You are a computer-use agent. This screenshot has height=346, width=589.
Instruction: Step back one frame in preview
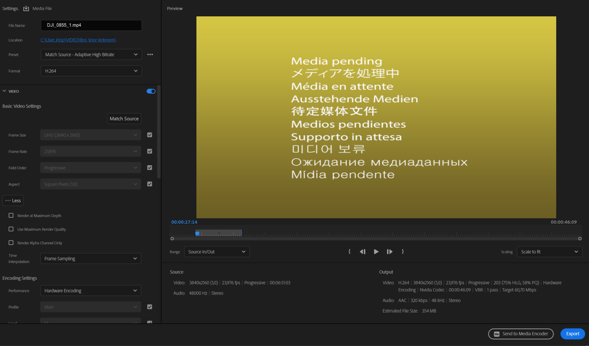point(363,252)
